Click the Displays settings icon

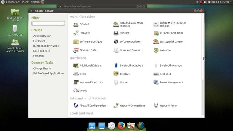click(116, 74)
